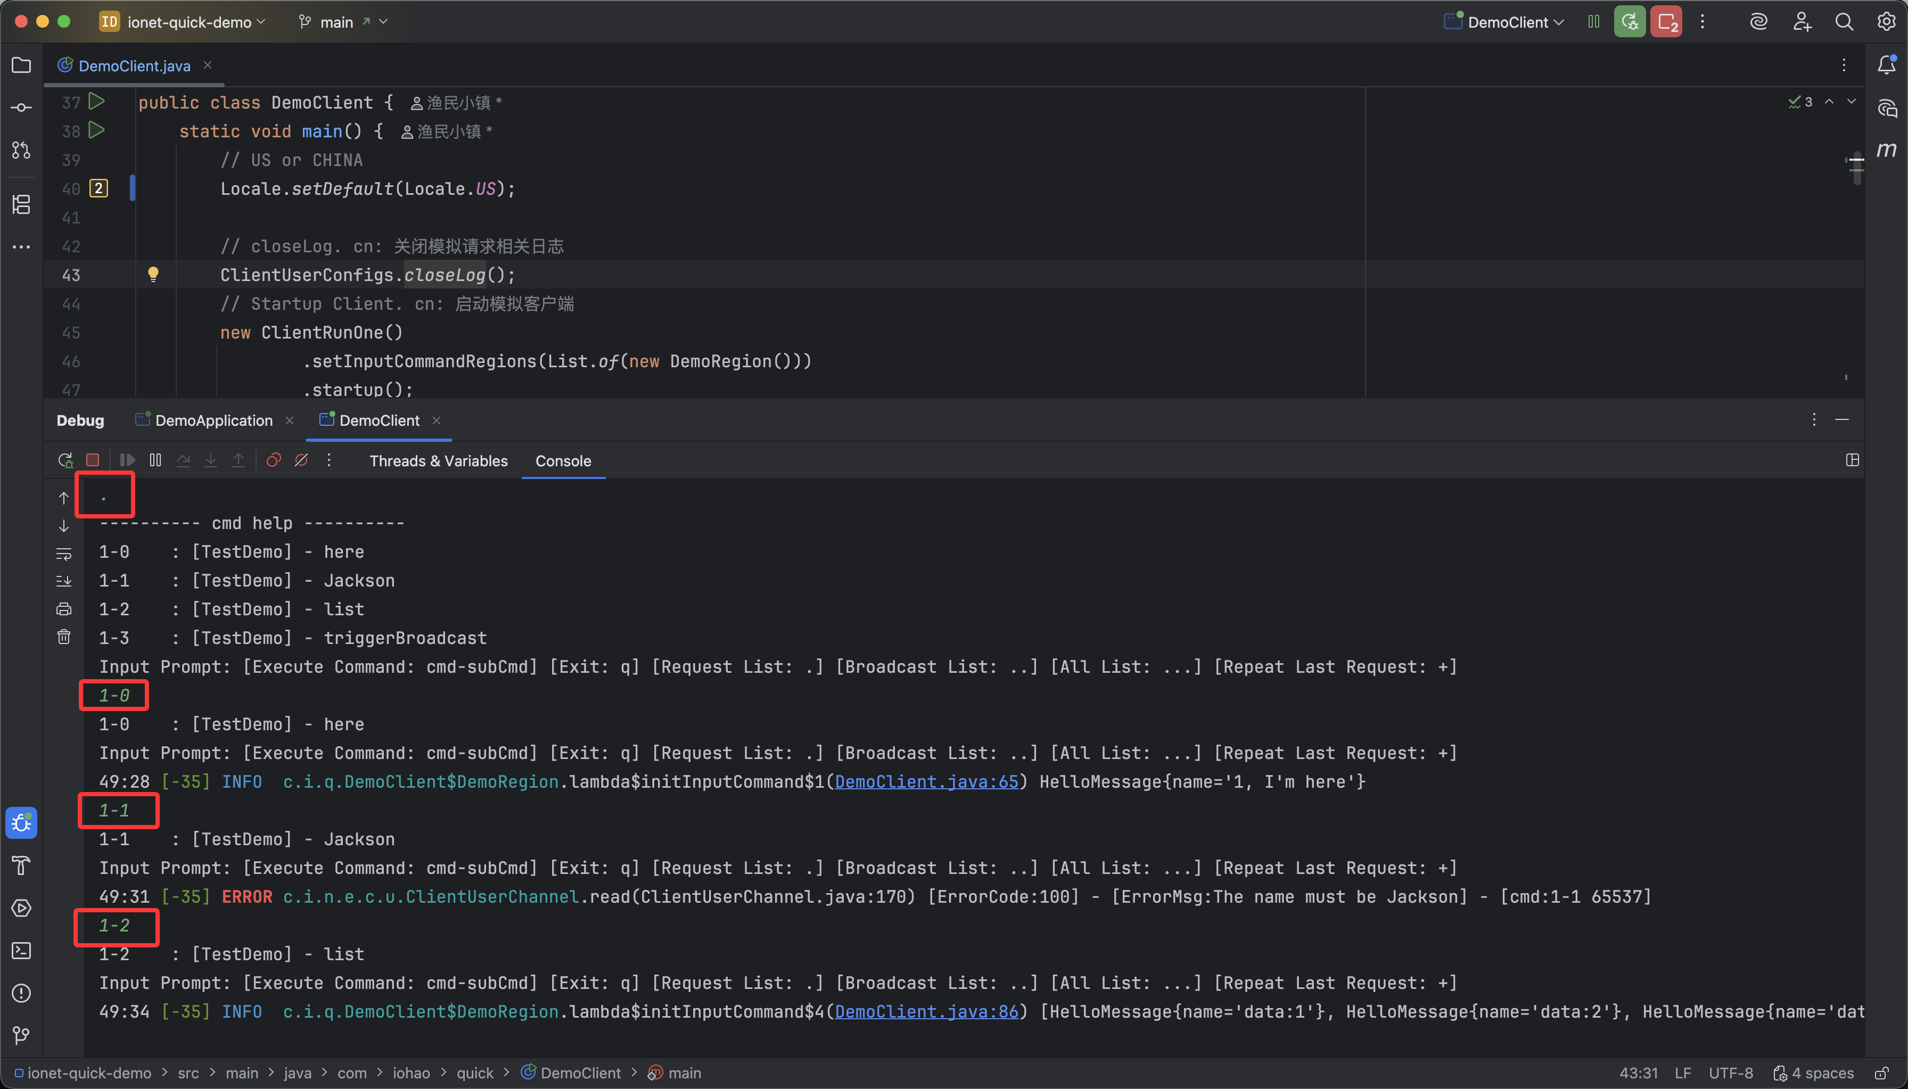The width and height of the screenshot is (1908, 1089).
Task: Open the Terminal tool window icon
Action: click(21, 951)
